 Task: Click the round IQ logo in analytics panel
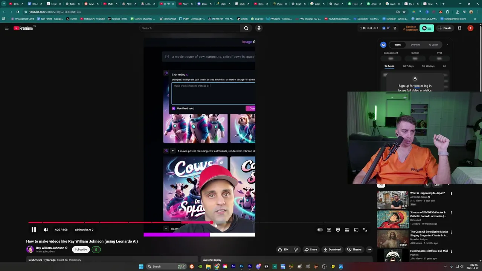click(x=383, y=44)
